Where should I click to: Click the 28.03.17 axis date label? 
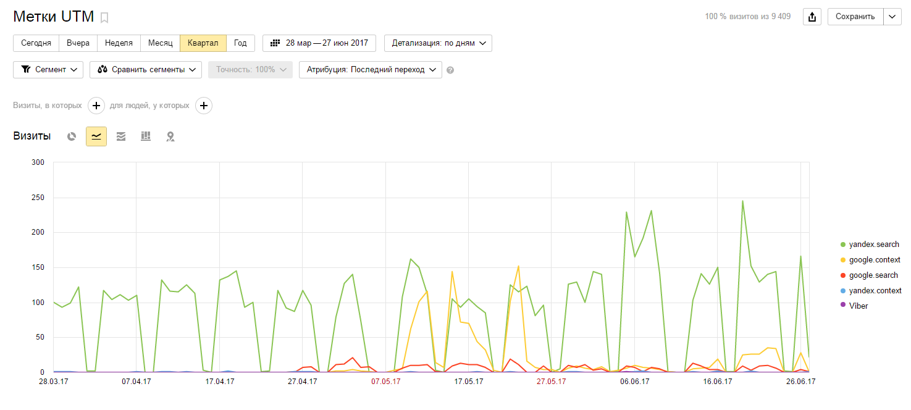click(54, 382)
